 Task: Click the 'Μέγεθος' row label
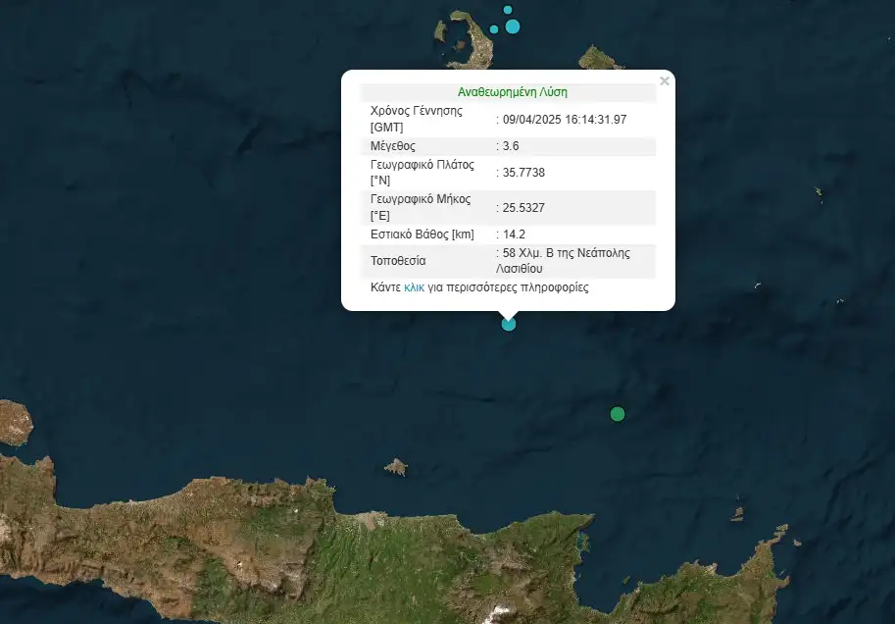(x=392, y=146)
